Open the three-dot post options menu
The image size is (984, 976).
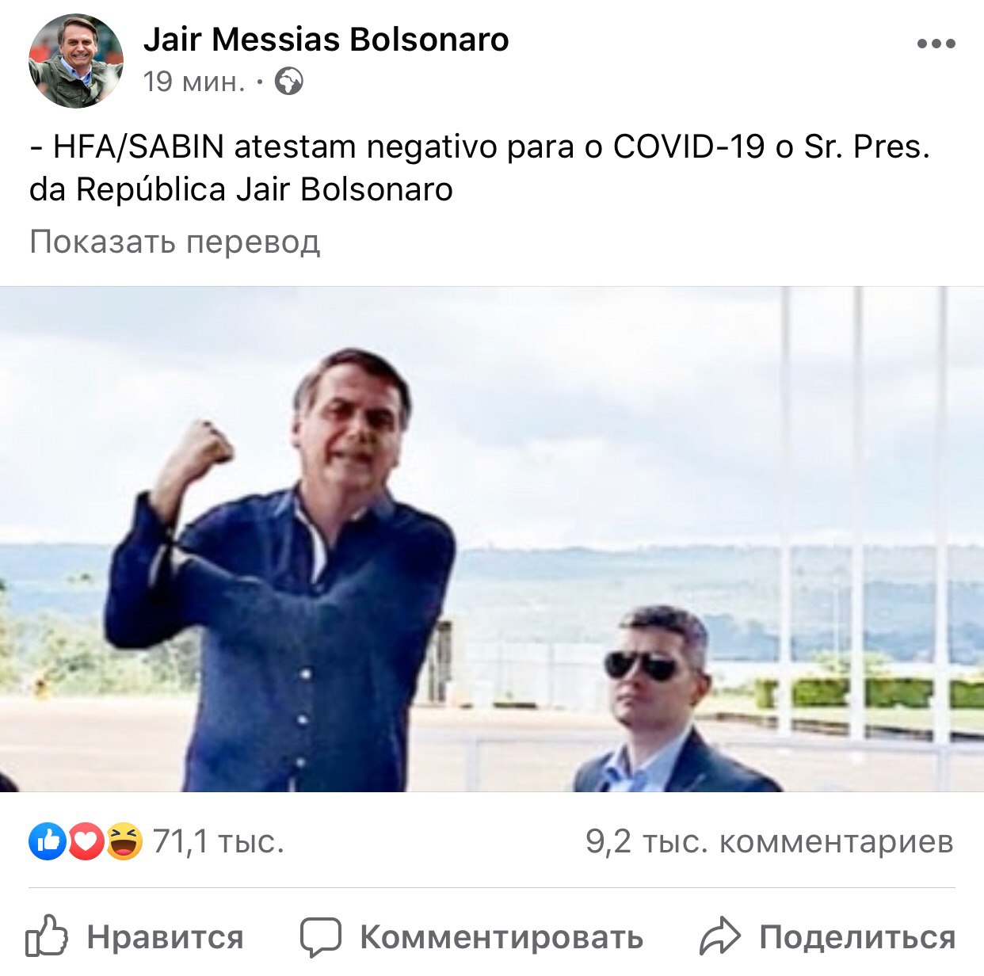pyautogui.click(x=936, y=44)
